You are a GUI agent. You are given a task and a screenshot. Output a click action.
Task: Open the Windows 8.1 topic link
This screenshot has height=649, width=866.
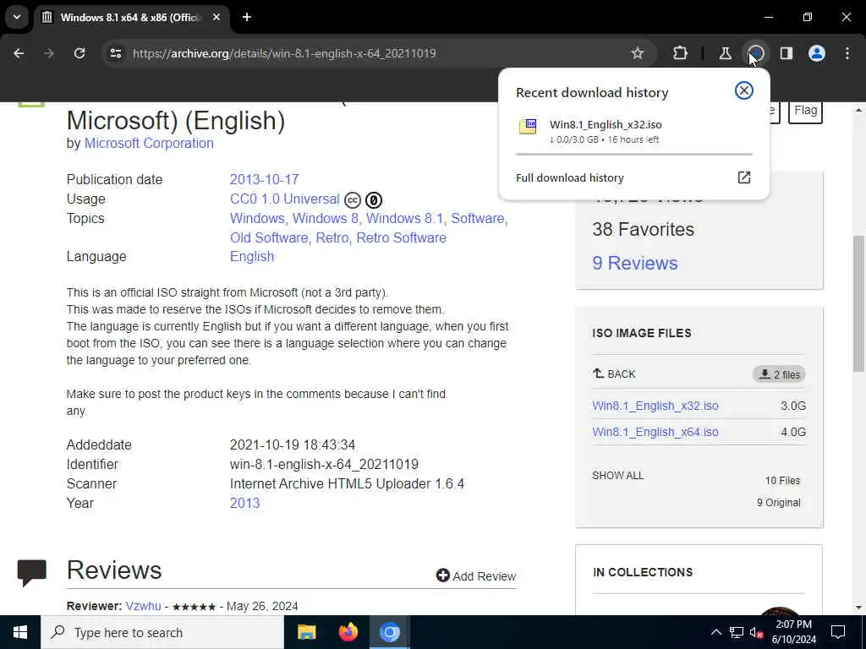tap(404, 218)
